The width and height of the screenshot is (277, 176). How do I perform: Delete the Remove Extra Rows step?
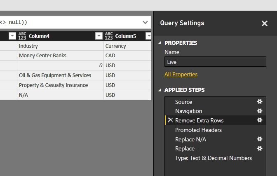coord(170,120)
